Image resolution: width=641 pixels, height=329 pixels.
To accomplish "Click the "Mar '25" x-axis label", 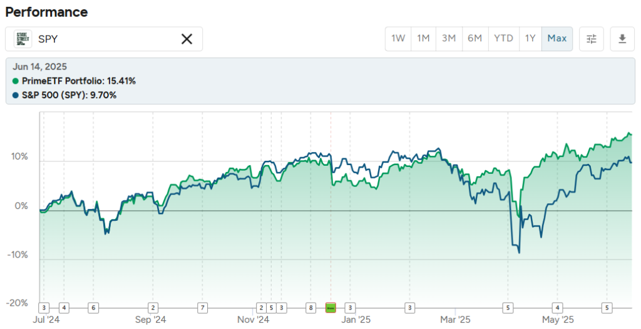I will [x=456, y=320].
